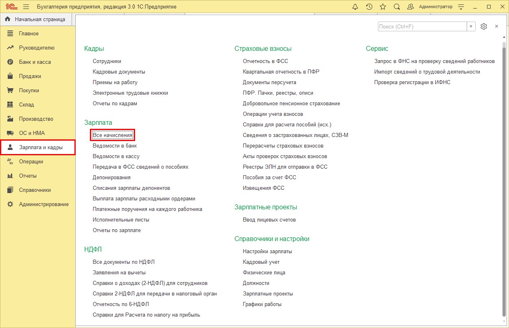Open Отчетность по 6-НДФЛ
Viewport: 509px width, 328px height.
pyautogui.click(x=121, y=304)
